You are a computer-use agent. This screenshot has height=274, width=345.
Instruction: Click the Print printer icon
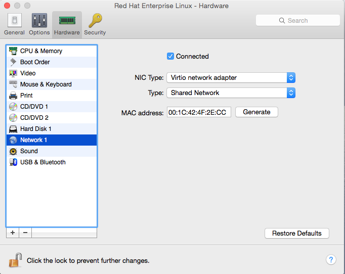[x=13, y=96]
